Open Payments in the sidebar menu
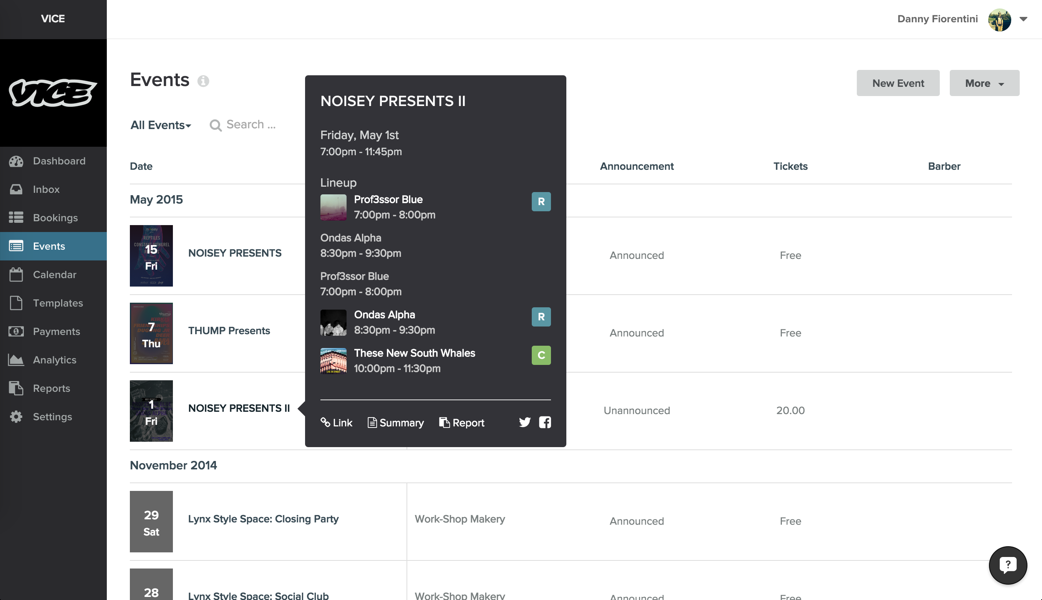Viewport: 1042px width, 600px height. [x=56, y=332]
